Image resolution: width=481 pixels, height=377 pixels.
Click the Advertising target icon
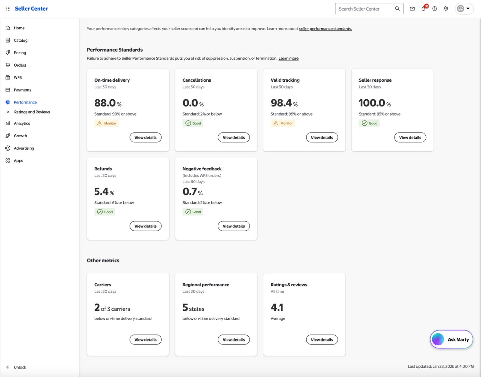point(8,148)
